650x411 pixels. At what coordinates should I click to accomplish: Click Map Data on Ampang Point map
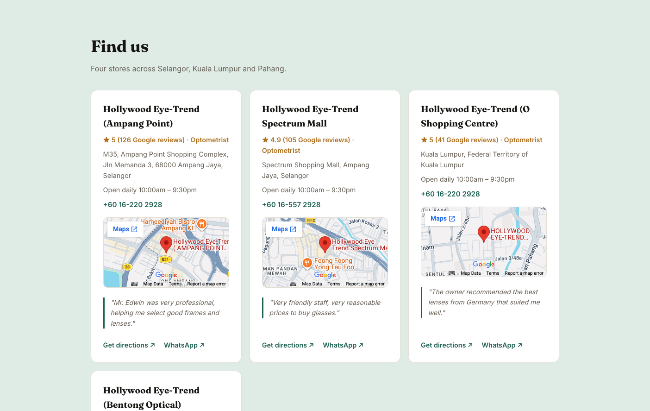click(x=153, y=284)
